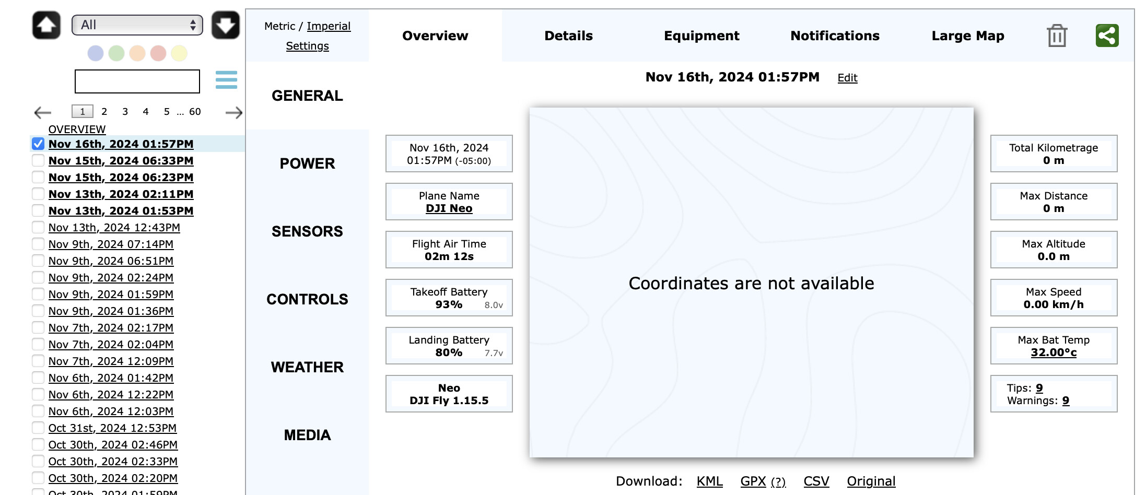Click the download arrow icon
Screen dimensions: 1146x495
point(225,25)
